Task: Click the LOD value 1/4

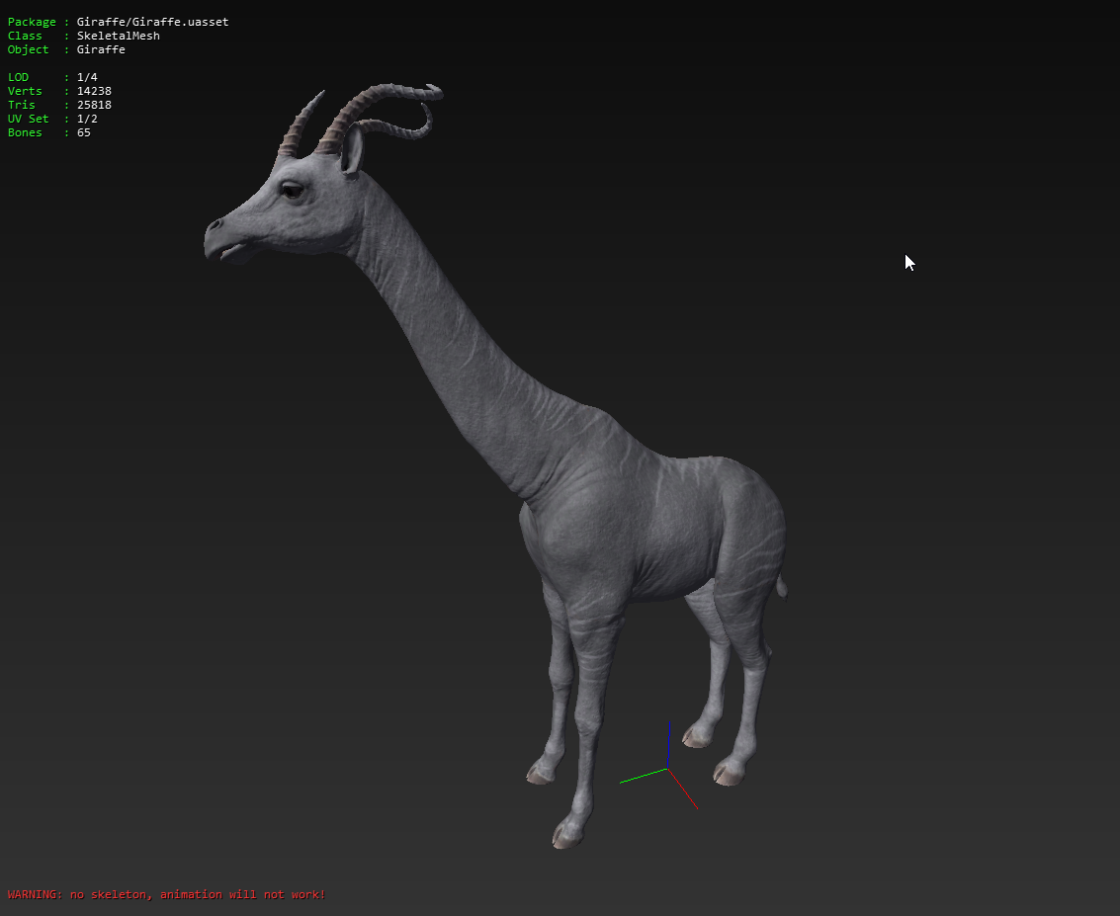Action: click(87, 77)
